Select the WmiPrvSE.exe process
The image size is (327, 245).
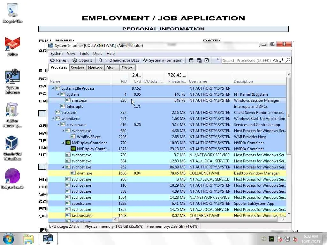point(167,137)
